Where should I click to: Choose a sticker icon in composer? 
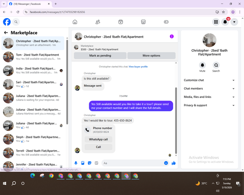[x=89, y=163]
